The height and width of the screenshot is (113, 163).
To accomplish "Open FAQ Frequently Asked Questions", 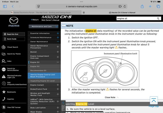I will [14, 84].
